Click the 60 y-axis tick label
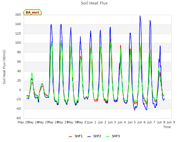This screenshot has height=142, width=189. 19,62
